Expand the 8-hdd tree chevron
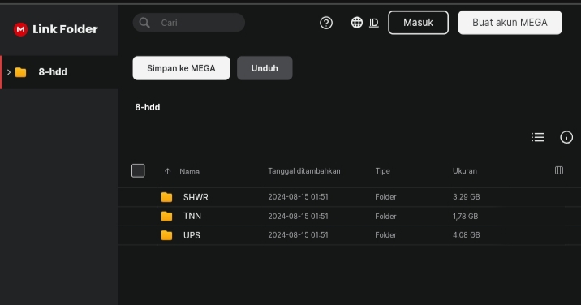This screenshot has width=581, height=305. point(9,72)
